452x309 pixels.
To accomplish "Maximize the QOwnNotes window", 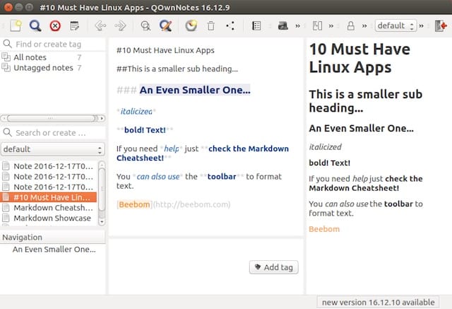I will [29, 7].
